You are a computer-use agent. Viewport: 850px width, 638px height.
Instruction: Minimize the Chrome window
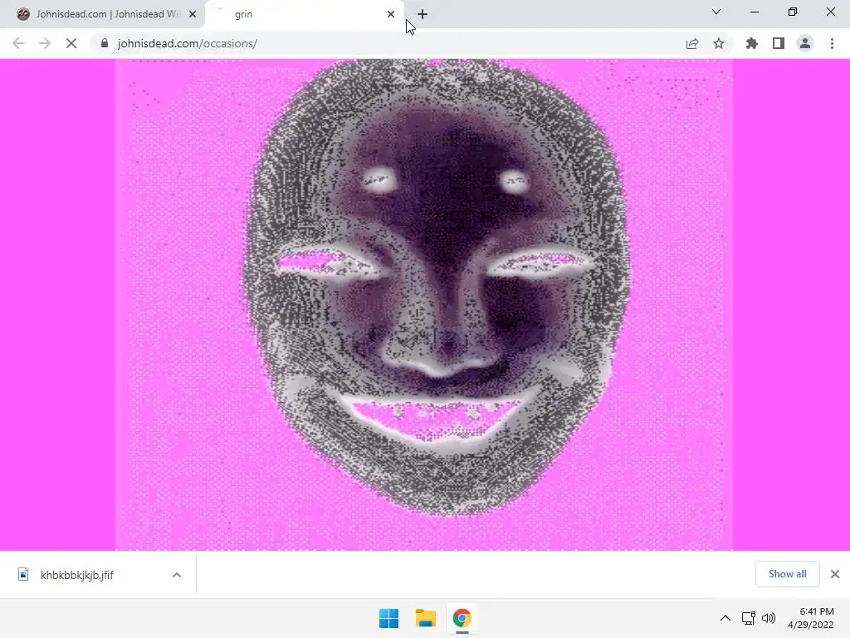pos(755,12)
